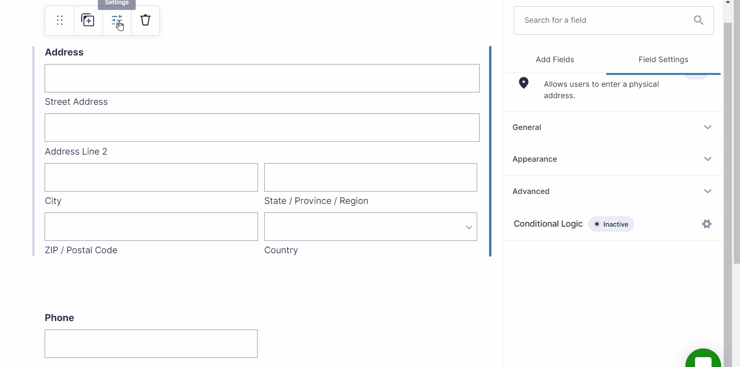Click the address location pin icon
Image resolution: width=740 pixels, height=367 pixels.
pos(524,83)
